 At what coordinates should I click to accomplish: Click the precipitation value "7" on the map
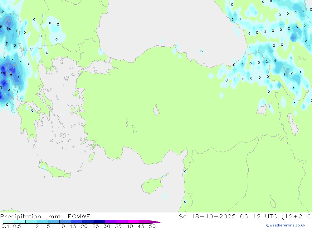(x=7, y=44)
